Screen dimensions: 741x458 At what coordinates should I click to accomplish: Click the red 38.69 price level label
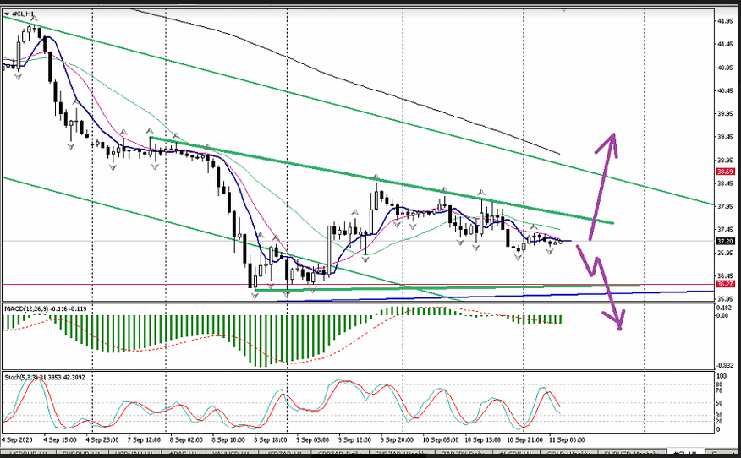tap(726, 172)
